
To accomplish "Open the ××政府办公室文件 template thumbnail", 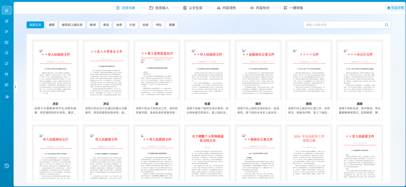I will (x=258, y=154).
